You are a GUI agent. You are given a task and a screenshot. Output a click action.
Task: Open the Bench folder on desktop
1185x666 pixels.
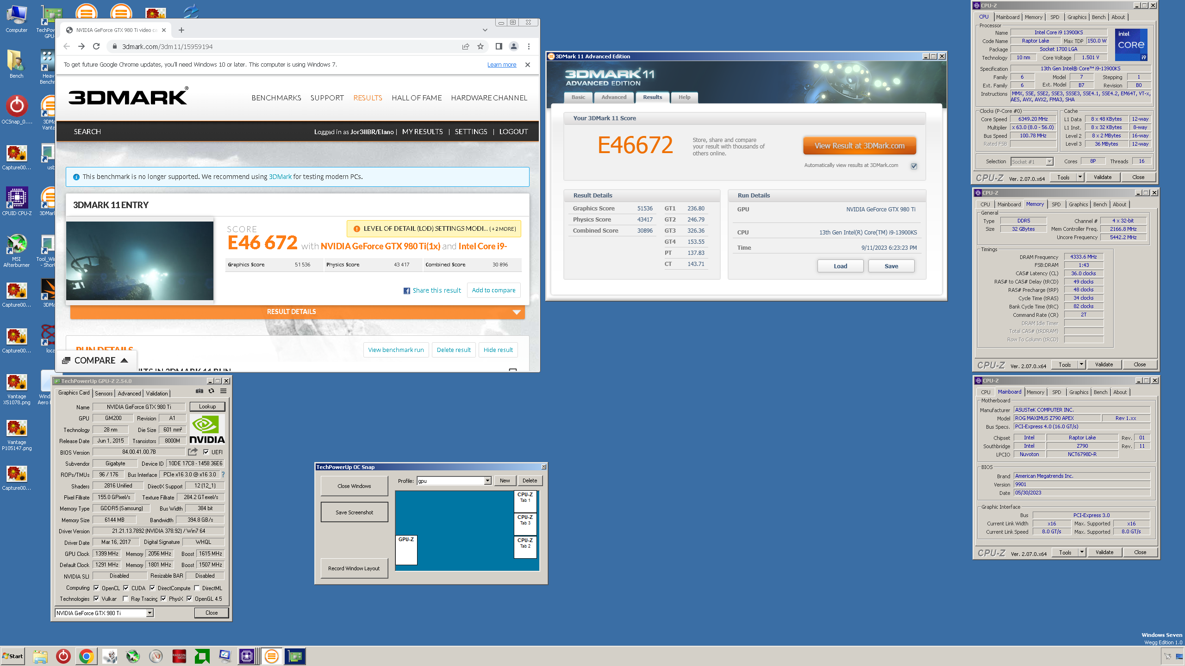point(17,64)
